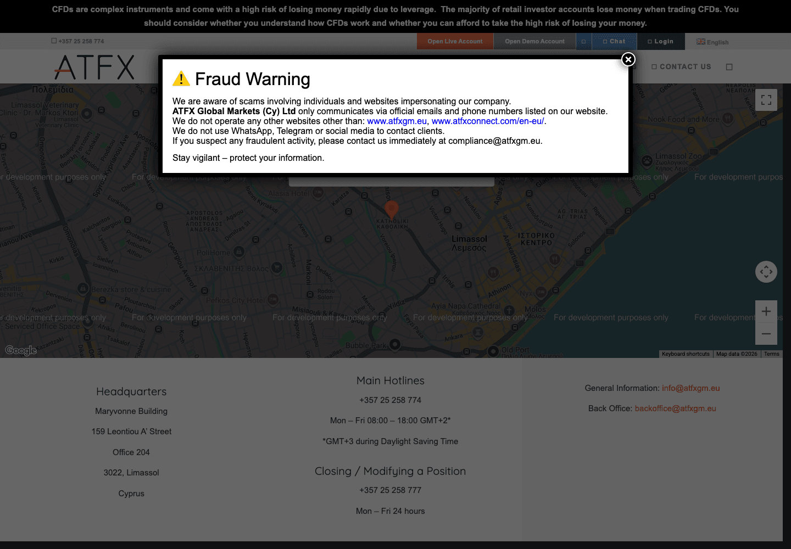Open map Keyboard shortcuts
Viewport: 791px width, 549px height.
pyautogui.click(x=686, y=354)
